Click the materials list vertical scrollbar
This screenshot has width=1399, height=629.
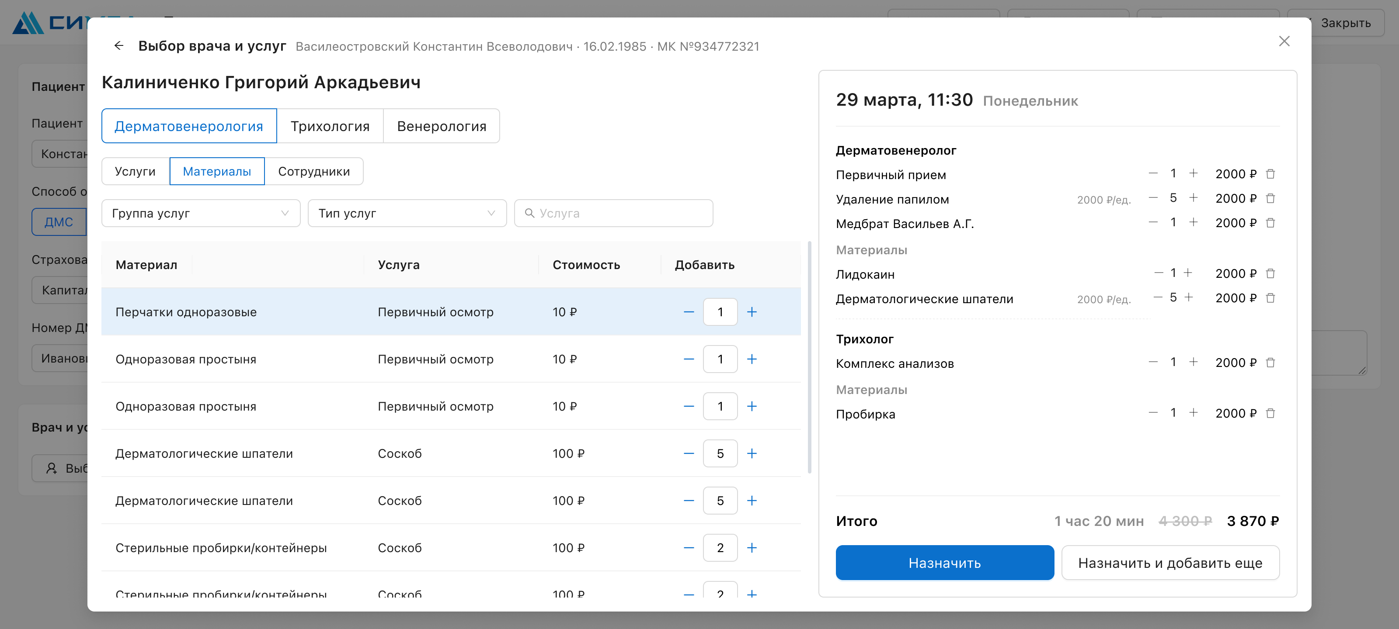[x=809, y=358]
